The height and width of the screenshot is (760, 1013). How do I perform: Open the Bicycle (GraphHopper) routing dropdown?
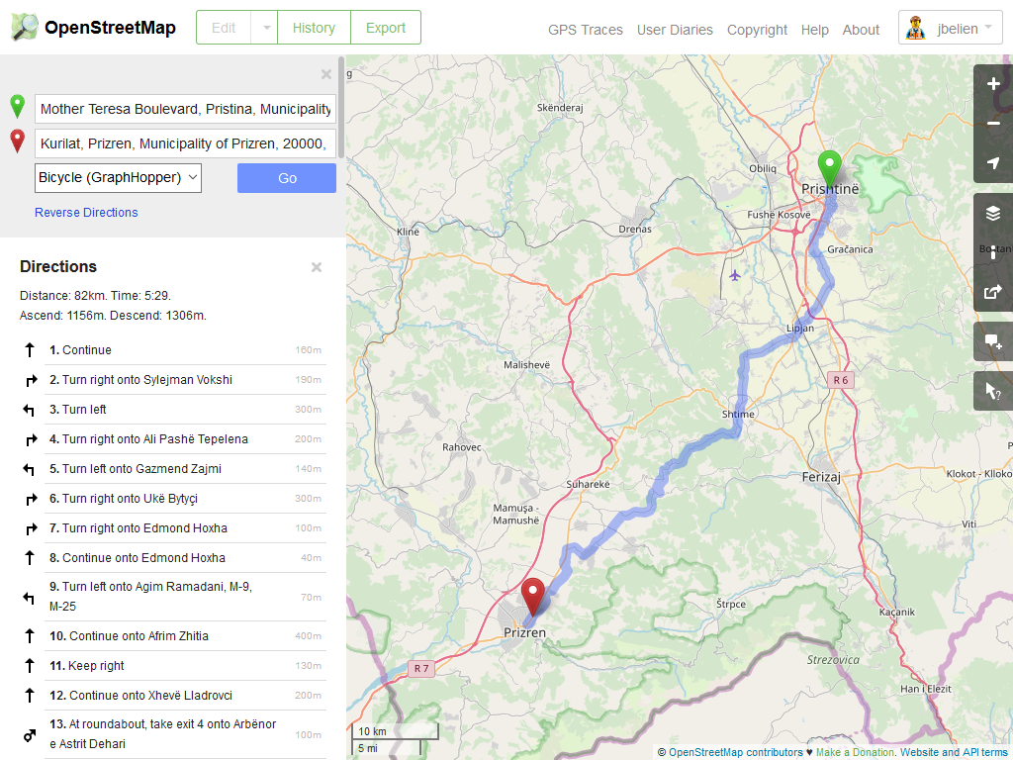[118, 178]
